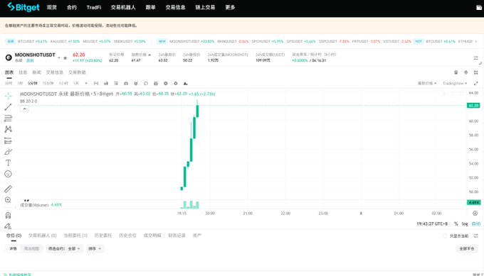The width and height of the screenshot is (484, 276).
Task: Open the TradFi menu
Action: coord(94,7)
